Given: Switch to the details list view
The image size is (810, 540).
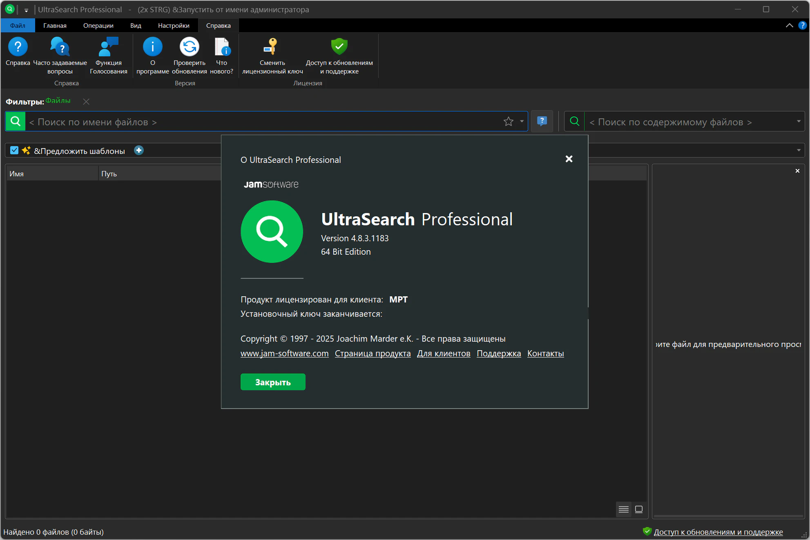Looking at the screenshot, I should (x=623, y=509).
